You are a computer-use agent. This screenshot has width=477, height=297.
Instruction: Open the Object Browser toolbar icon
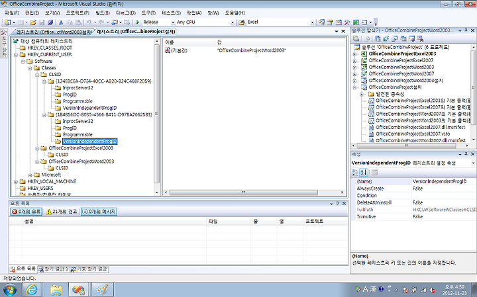point(339,22)
